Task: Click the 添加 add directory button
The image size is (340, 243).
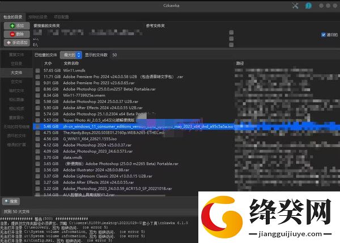Action: [16, 26]
